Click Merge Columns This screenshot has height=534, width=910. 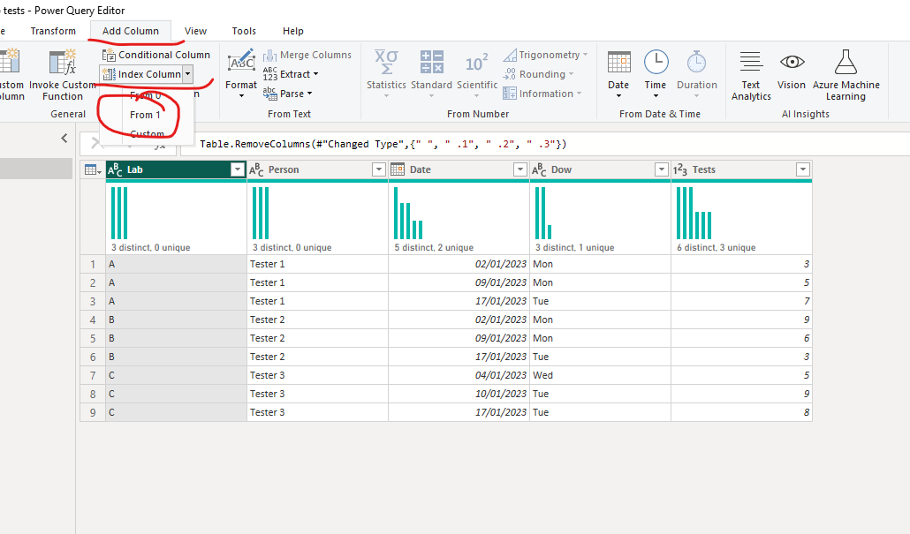pos(307,55)
